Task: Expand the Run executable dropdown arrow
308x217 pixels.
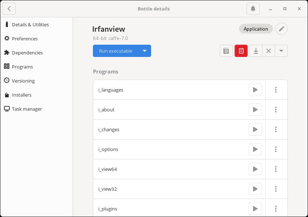Action: (x=145, y=51)
